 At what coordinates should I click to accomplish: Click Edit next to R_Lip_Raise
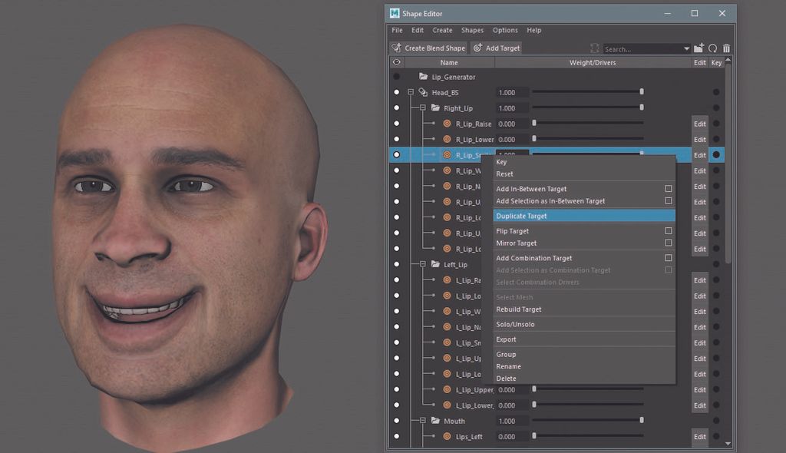click(699, 124)
